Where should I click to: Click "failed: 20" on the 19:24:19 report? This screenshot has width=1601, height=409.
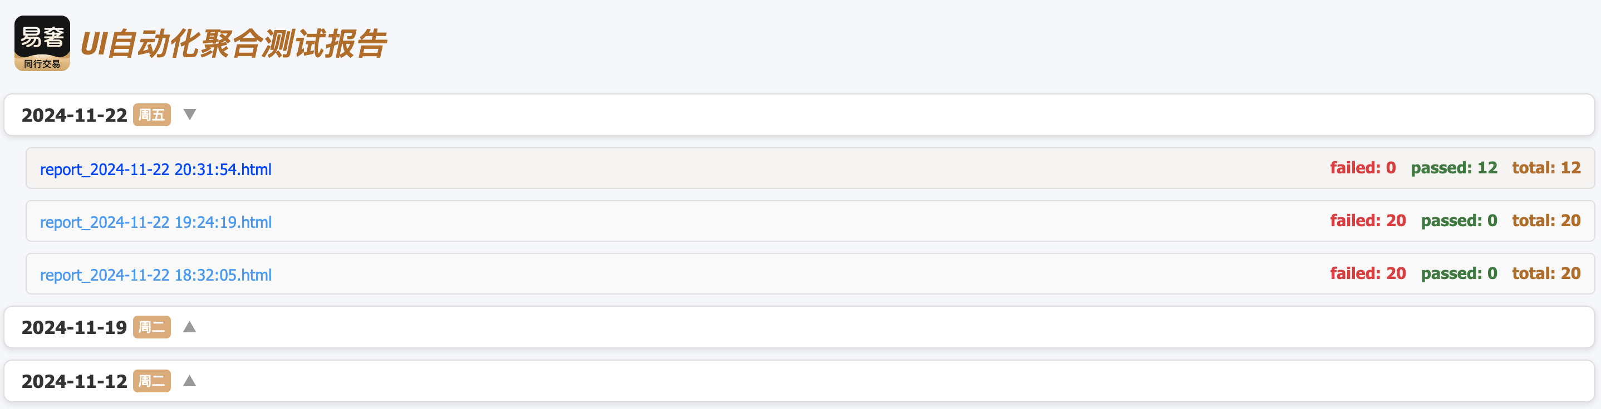point(1367,220)
